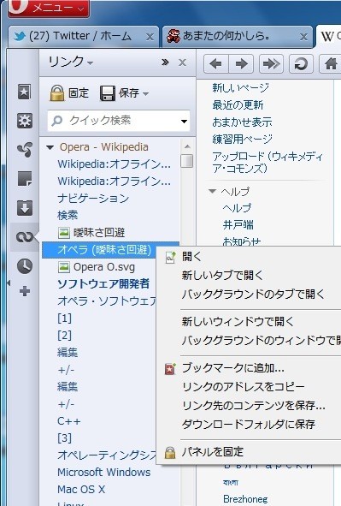This screenshot has width=341, height=506.
Task: Collapse the sidebar with the left-edge arrow
Action: (9, 283)
